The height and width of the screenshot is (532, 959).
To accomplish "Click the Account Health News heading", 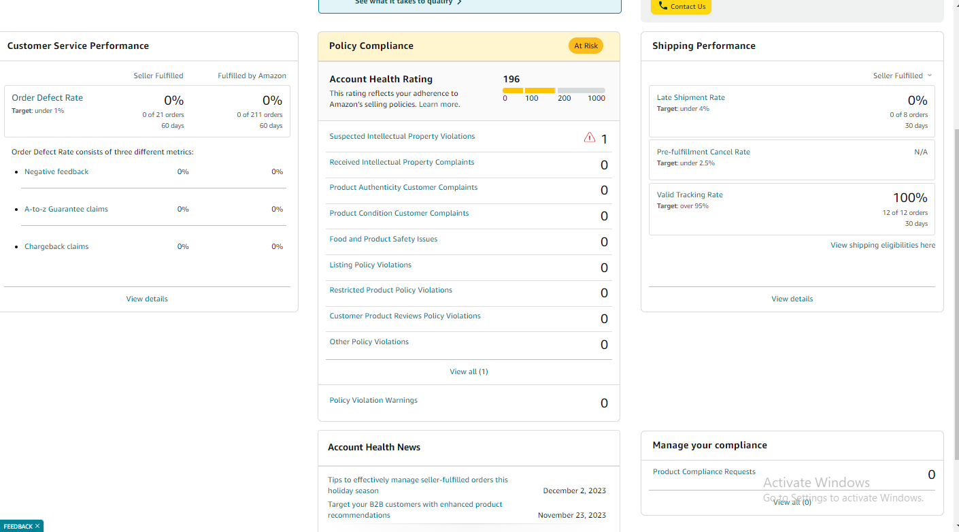I will pos(374,447).
